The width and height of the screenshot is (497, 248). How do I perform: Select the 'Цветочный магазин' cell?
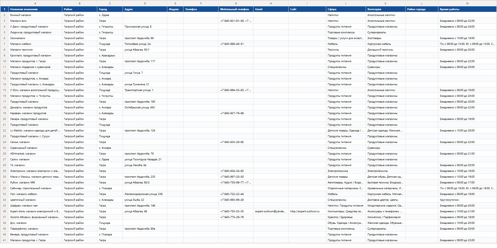35,200
